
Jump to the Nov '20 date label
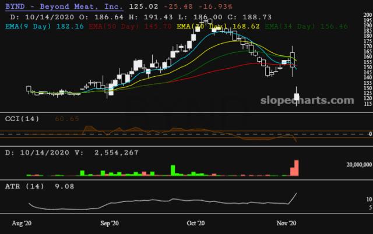(x=286, y=223)
